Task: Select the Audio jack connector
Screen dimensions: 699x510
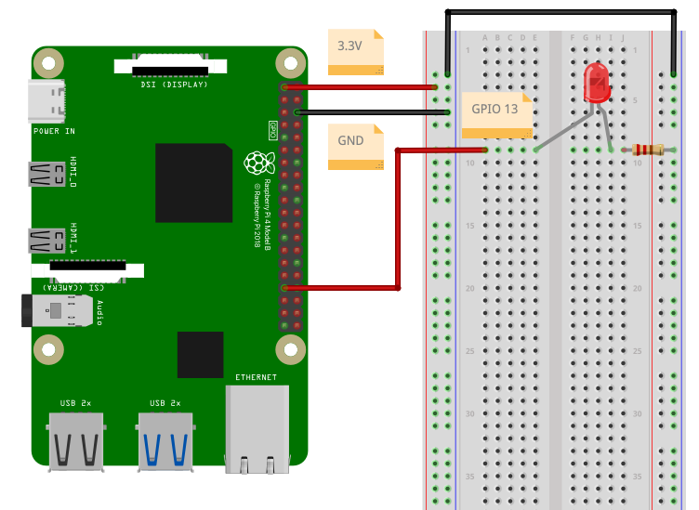Action: pos(57,310)
